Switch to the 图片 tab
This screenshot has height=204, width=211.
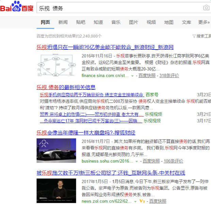click(x=133, y=22)
